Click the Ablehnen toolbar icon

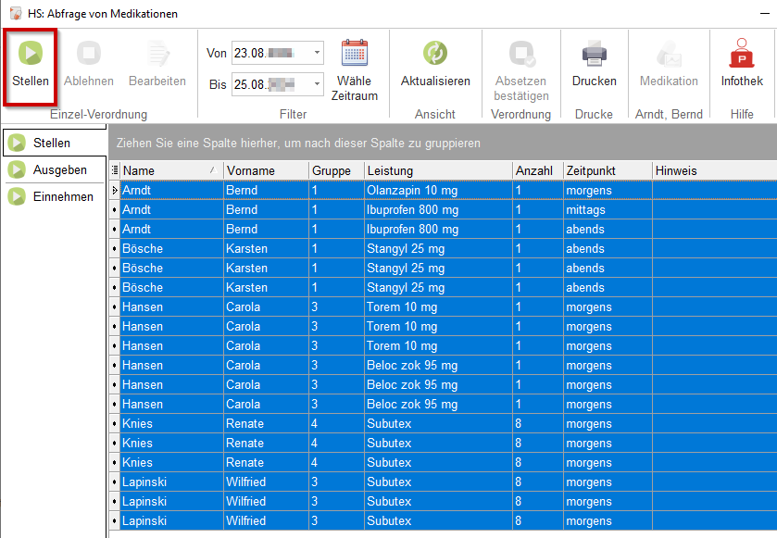pos(88,54)
